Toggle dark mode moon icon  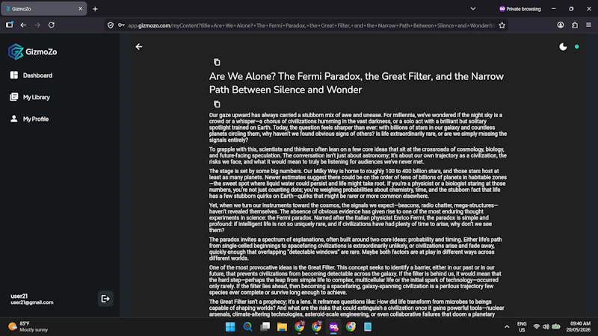[x=563, y=46]
